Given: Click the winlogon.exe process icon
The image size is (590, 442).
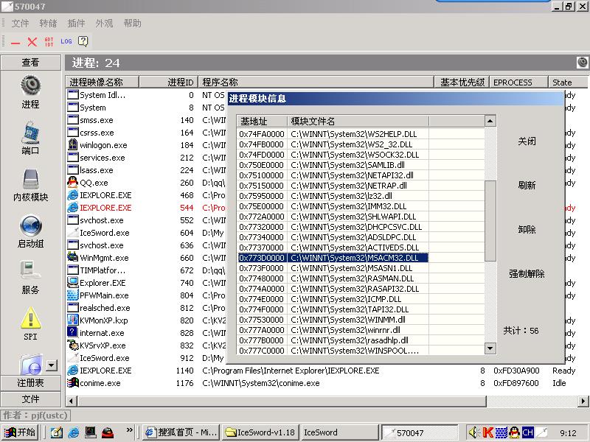Looking at the screenshot, I should pyautogui.click(x=72, y=145).
